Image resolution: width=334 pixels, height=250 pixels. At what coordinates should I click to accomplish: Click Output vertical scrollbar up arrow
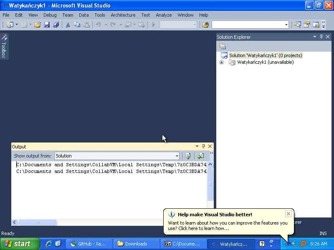tap(210, 165)
